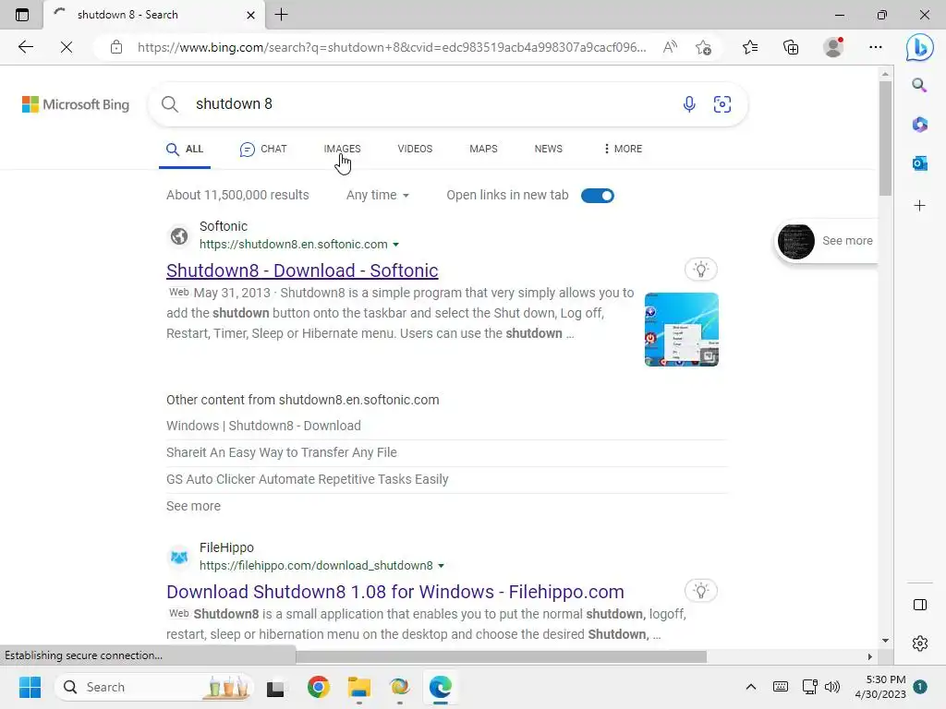This screenshot has height=709, width=946.
Task: Open Edge Settings and more menu
Action: [876, 47]
